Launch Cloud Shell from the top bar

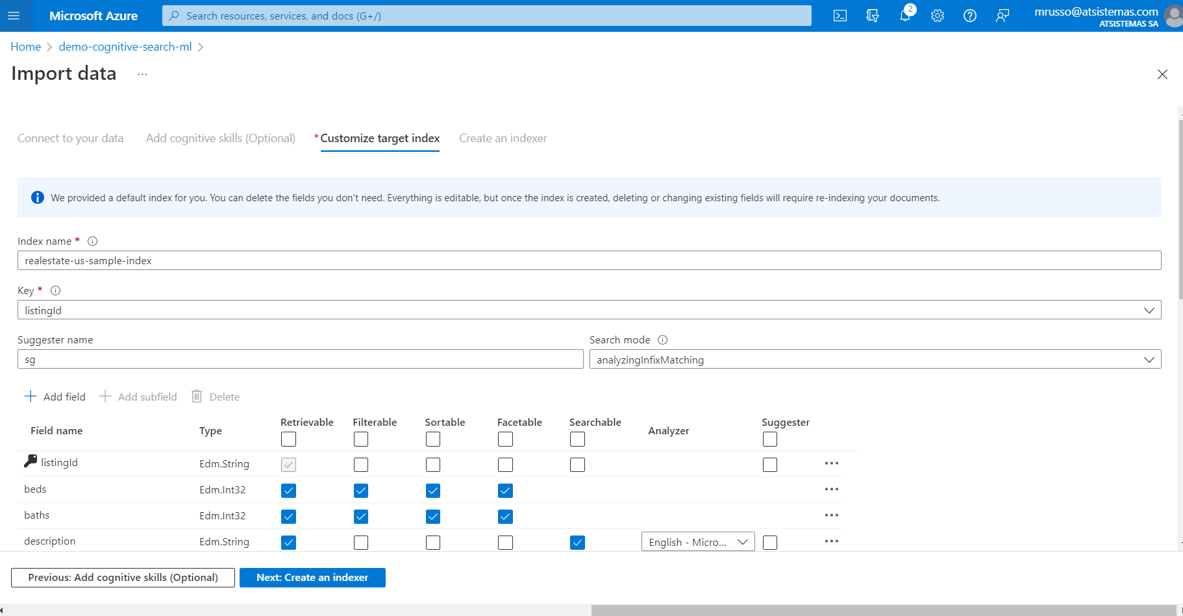tap(840, 16)
